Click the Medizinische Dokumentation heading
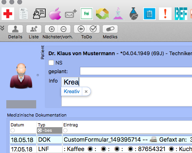Image resolution: width=192 pixels, height=153 pixels. 37,115
